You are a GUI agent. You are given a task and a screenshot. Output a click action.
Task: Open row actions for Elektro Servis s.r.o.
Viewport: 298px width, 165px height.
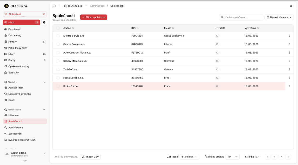tap(289, 36)
